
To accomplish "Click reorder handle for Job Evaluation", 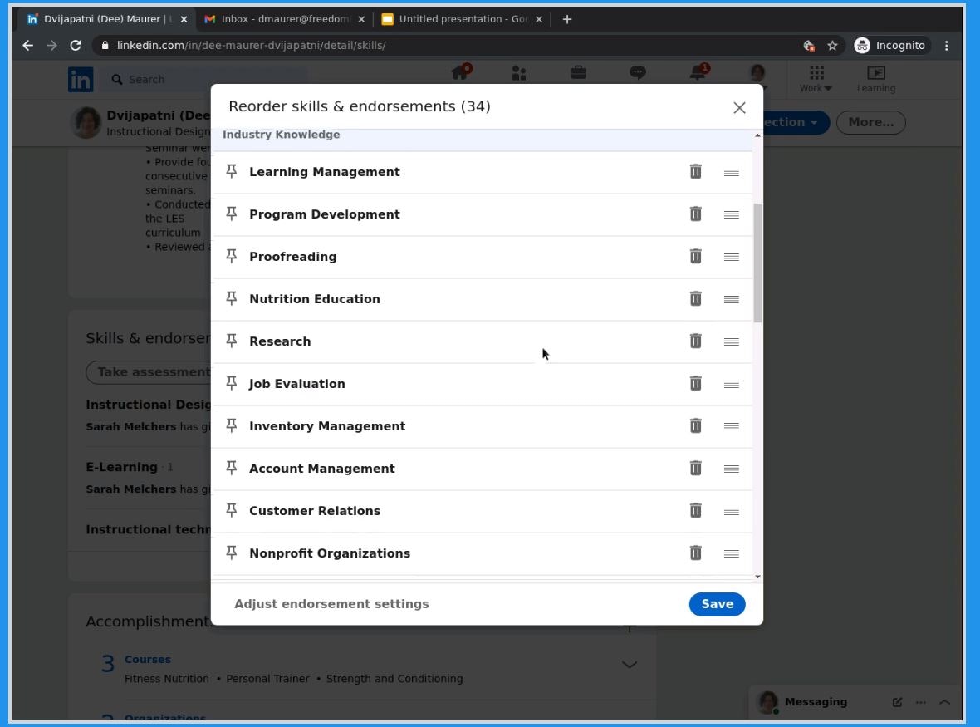I will pos(731,384).
